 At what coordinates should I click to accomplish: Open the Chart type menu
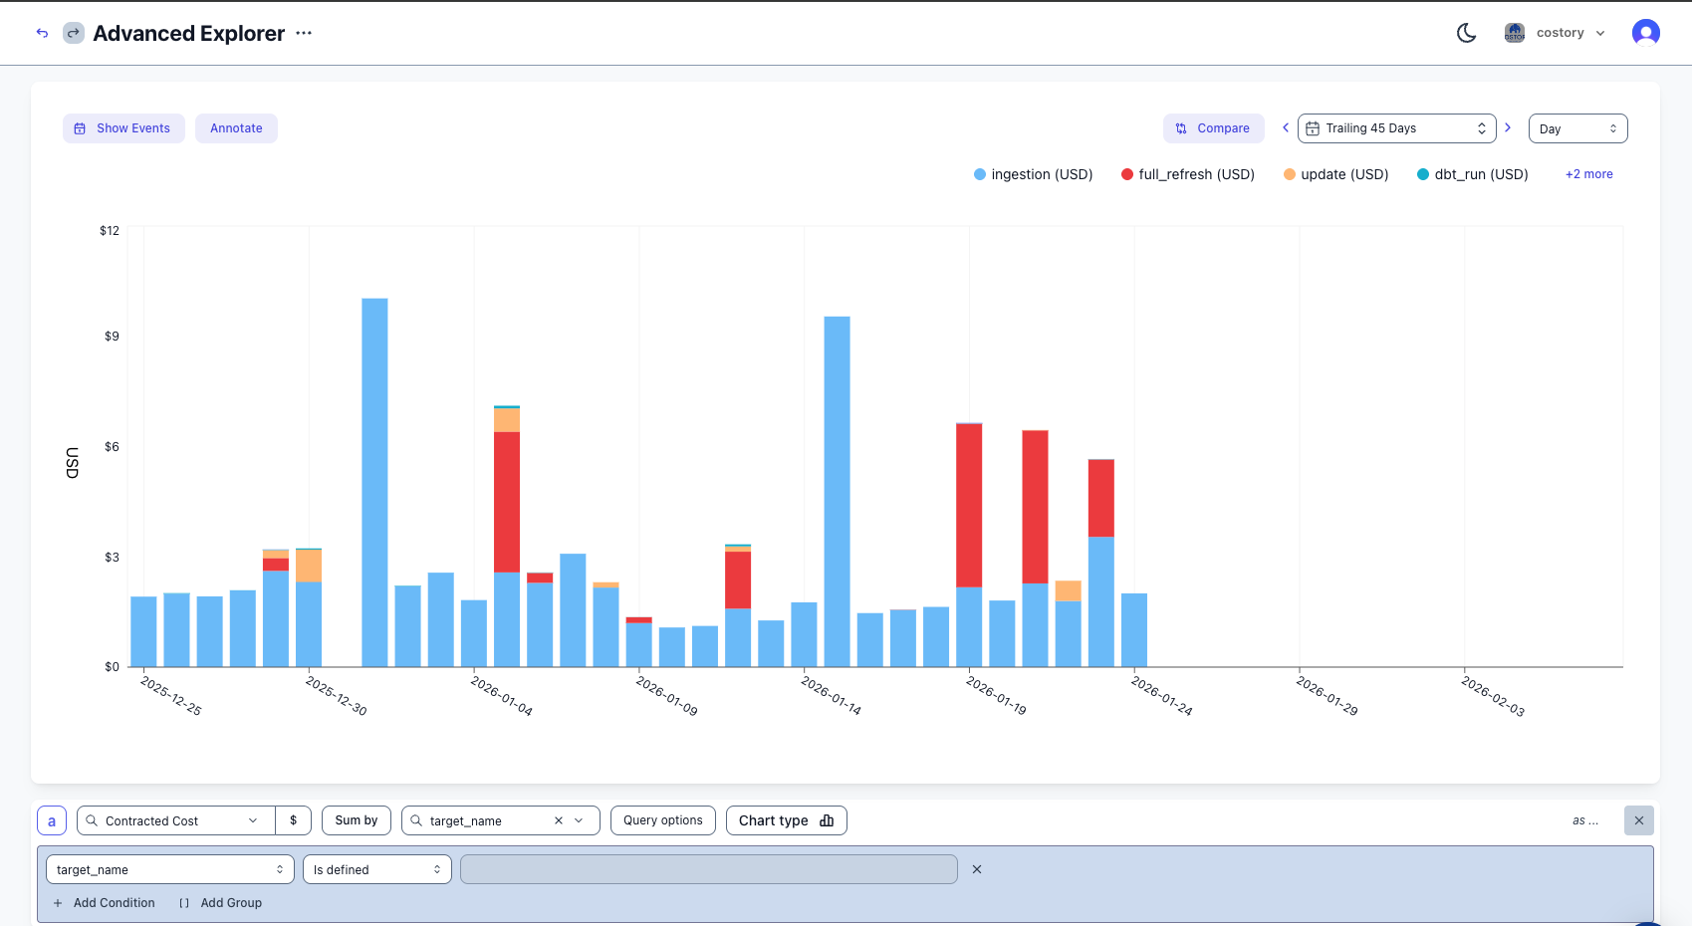(787, 820)
